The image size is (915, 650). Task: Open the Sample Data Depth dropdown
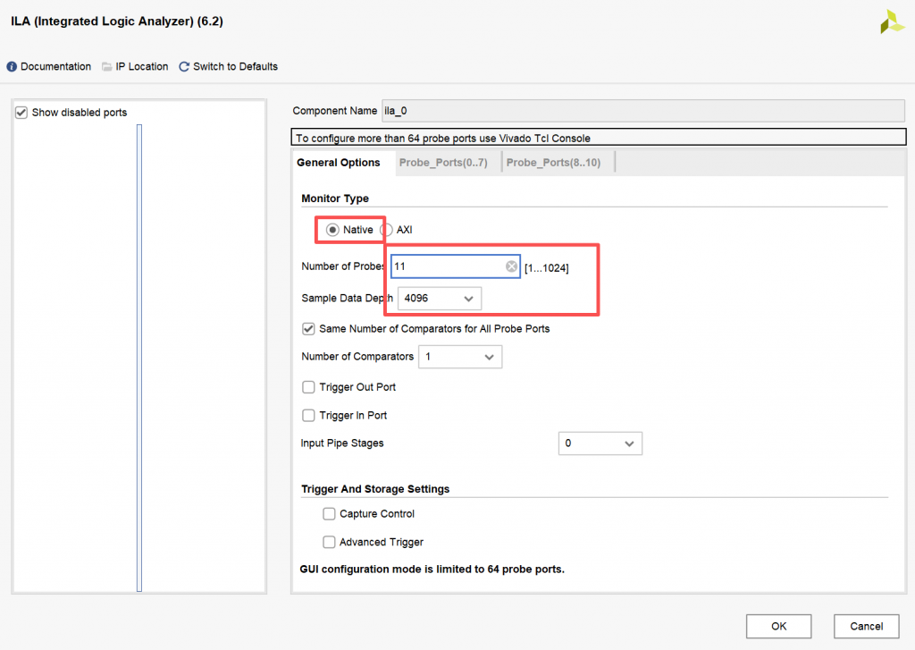click(x=440, y=298)
